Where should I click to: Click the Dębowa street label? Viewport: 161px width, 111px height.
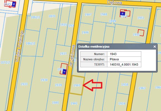[x=115, y=2]
